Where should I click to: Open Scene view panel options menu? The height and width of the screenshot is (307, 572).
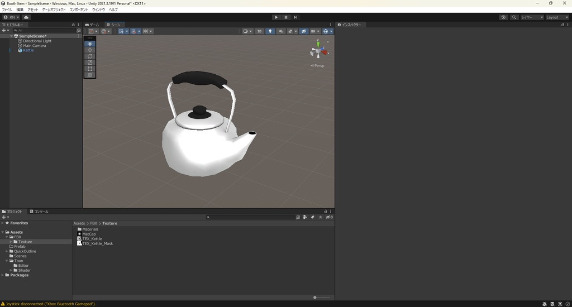[x=331, y=25]
